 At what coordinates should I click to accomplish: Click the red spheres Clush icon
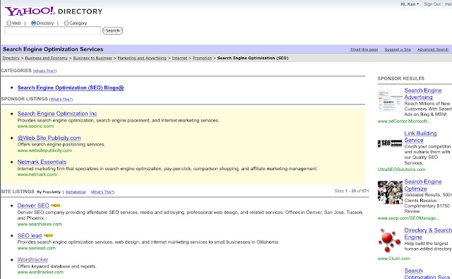tap(389, 240)
